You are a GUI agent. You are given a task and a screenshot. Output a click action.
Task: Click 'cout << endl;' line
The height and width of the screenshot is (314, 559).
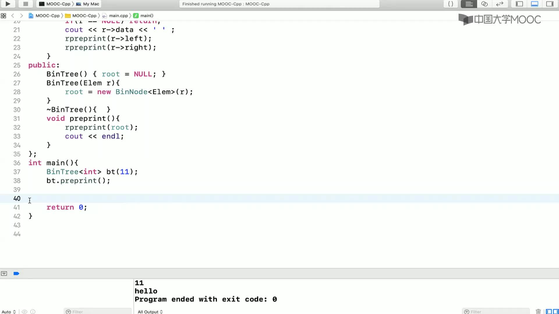coord(94,136)
